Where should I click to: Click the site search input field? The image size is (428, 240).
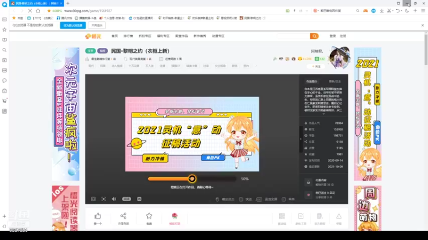click(293, 36)
